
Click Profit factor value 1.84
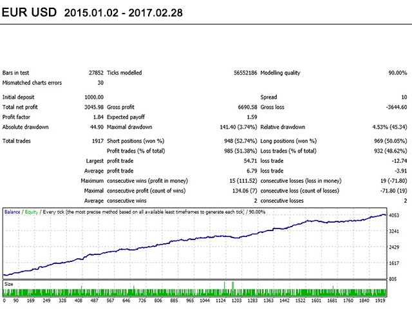click(98, 117)
